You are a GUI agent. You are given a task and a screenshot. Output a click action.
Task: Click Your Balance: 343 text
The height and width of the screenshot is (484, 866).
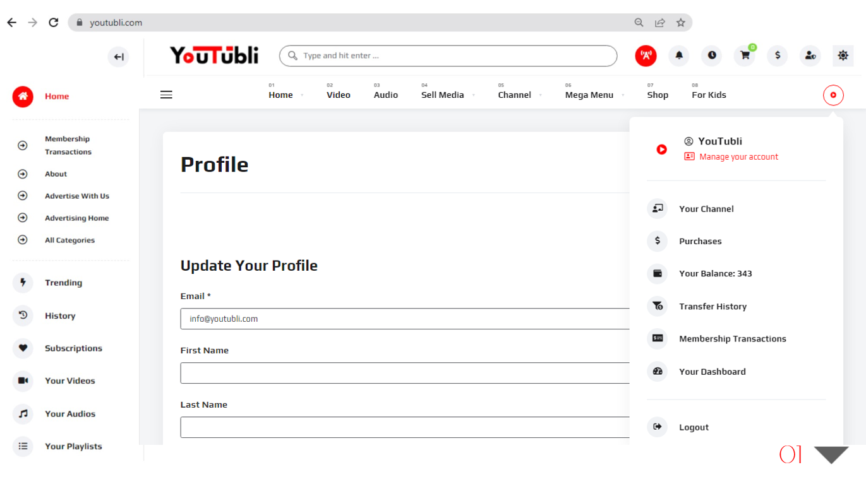tap(715, 274)
